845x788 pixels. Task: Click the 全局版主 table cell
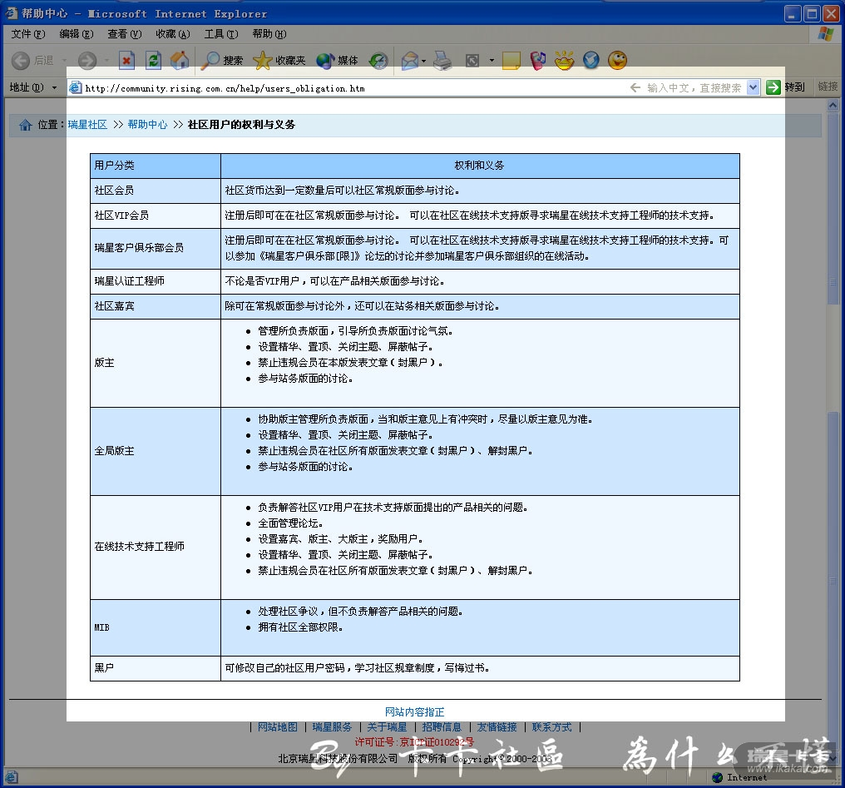156,451
